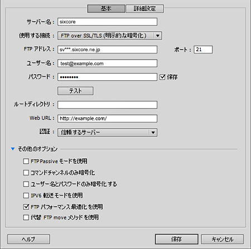This screenshot has height=249, width=251.
Task: Click the FTP アドレス input field
Action: (x=107, y=50)
